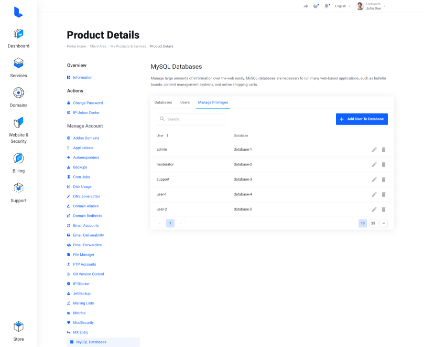
Task: Delete the support database-3 entry
Action: (384, 180)
